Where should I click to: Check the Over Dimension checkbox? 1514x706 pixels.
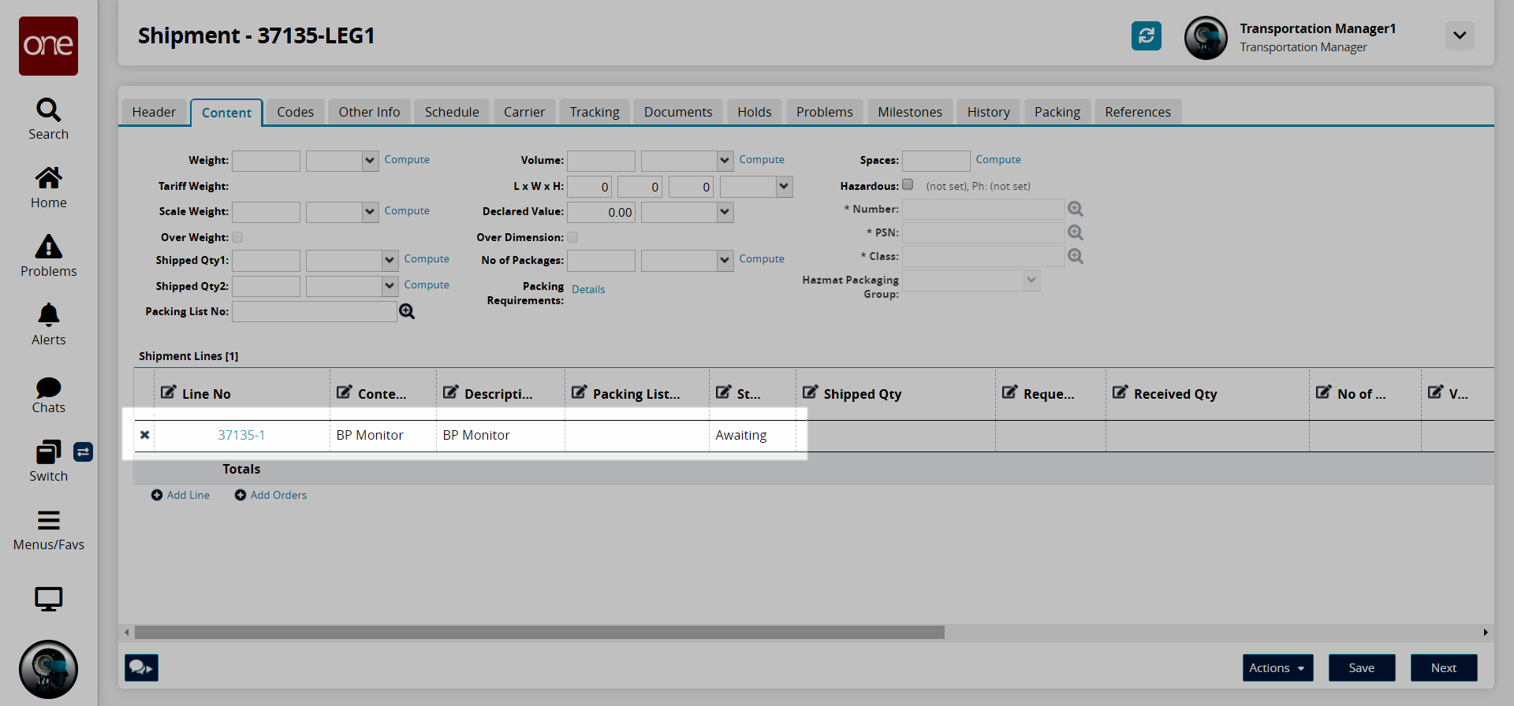(x=572, y=237)
